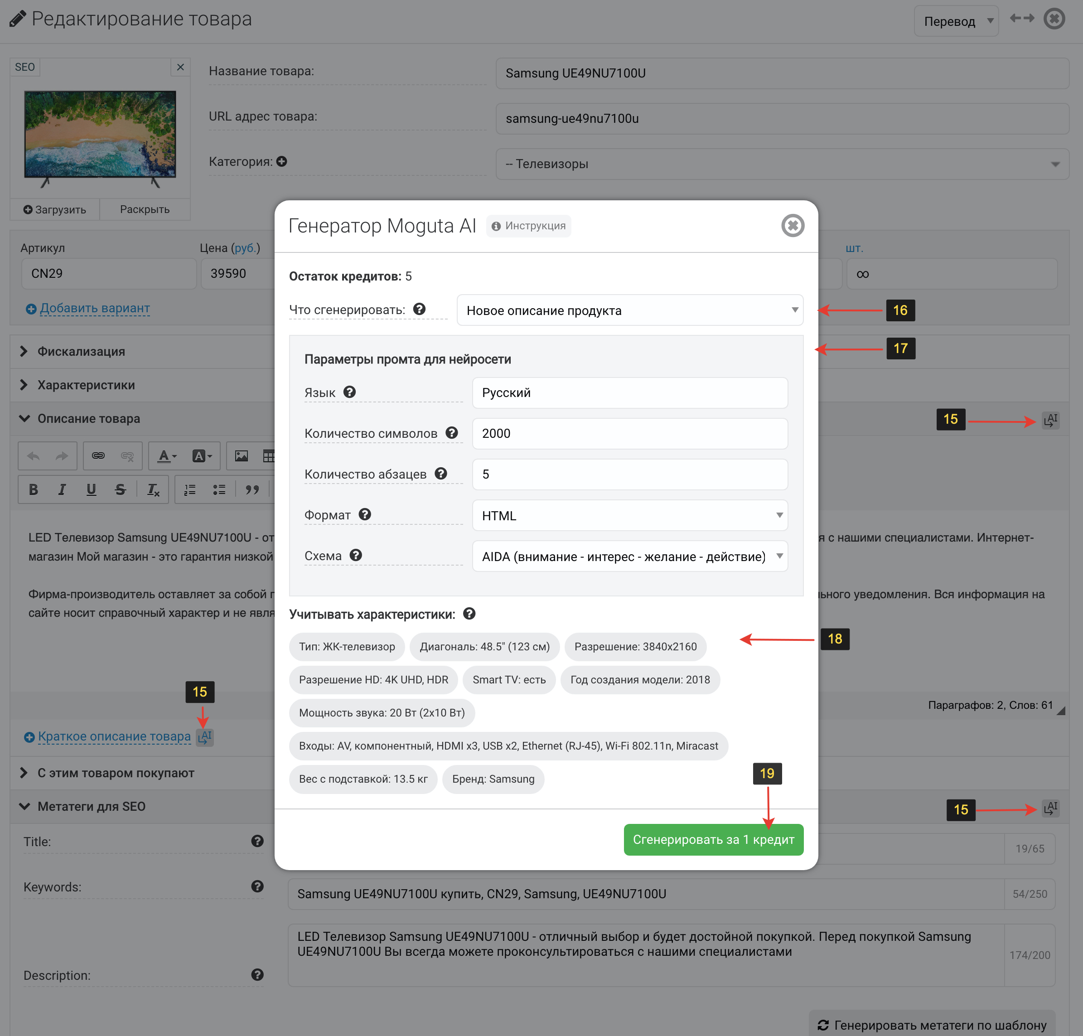1083x1036 pixels.
Task: Click the insert image icon in editor
Action: (x=242, y=456)
